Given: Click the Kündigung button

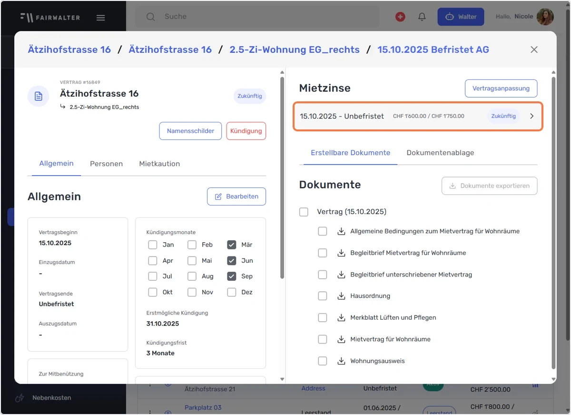Looking at the screenshot, I should 246,131.
